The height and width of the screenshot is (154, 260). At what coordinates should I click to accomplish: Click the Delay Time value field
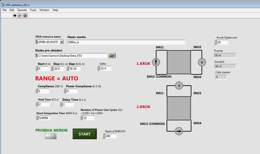[68, 105]
